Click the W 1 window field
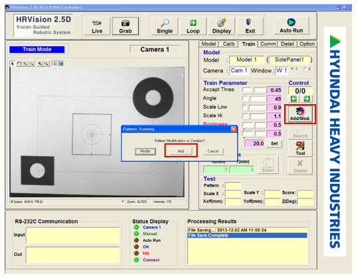 pyautogui.click(x=281, y=70)
